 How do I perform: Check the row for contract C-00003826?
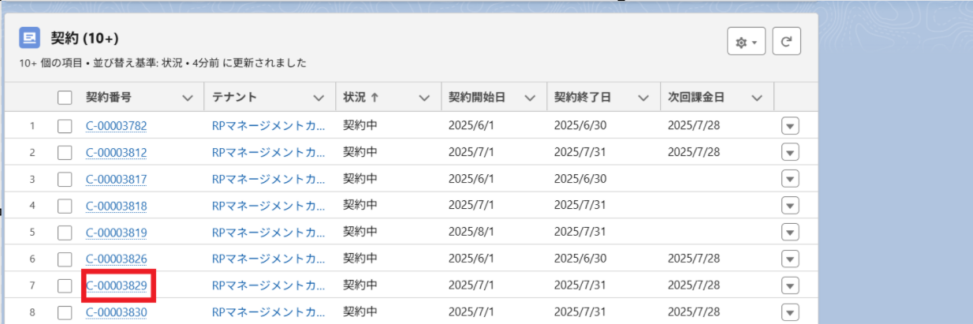65,259
